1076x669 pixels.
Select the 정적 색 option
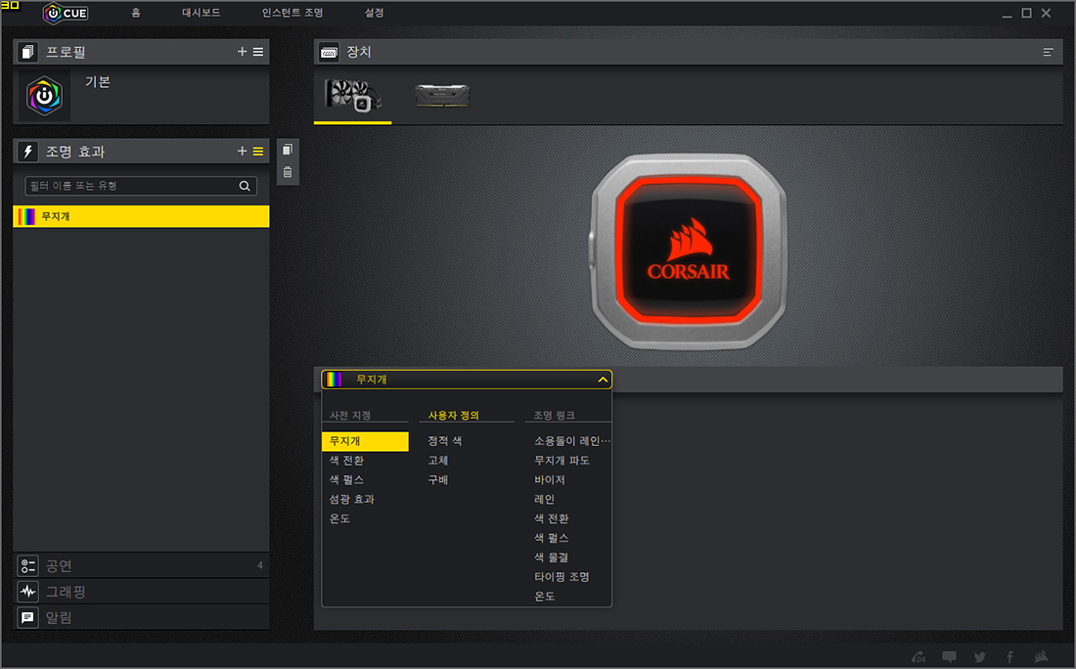click(445, 441)
